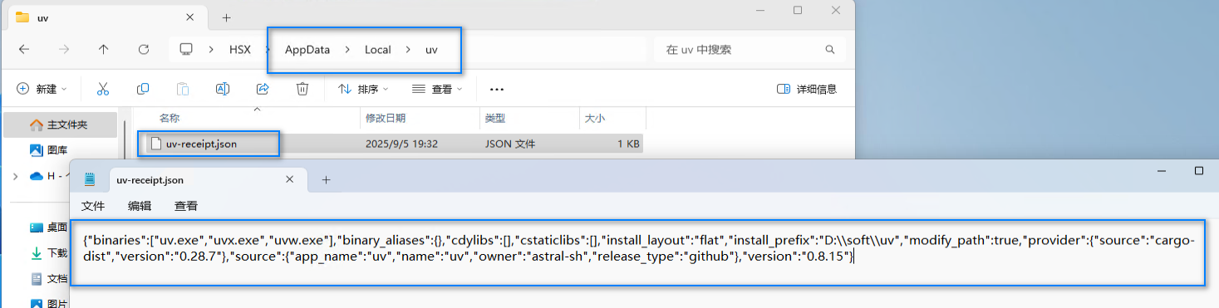
Task: Open the See more (three dots) menu
Action: (497, 89)
